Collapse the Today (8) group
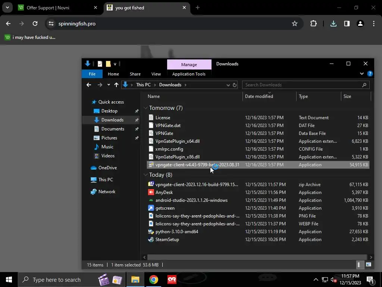Image resolution: width=382 pixels, height=287 pixels. pyautogui.click(x=146, y=175)
